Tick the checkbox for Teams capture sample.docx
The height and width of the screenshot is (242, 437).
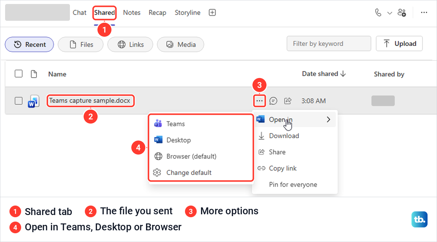19,101
